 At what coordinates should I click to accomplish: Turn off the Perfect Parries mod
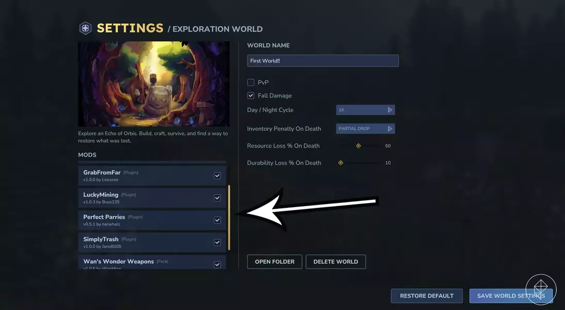tap(217, 221)
